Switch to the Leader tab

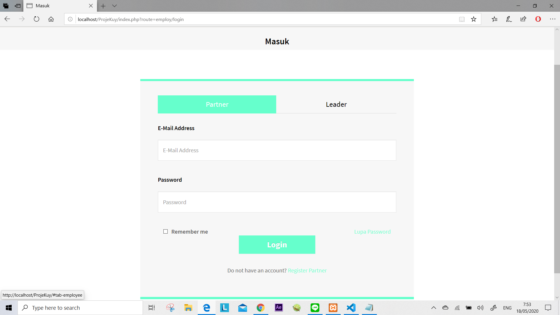(x=336, y=104)
